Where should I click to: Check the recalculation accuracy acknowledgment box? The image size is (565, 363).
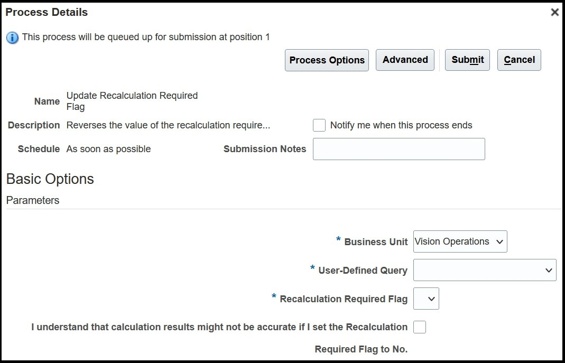[420, 327]
